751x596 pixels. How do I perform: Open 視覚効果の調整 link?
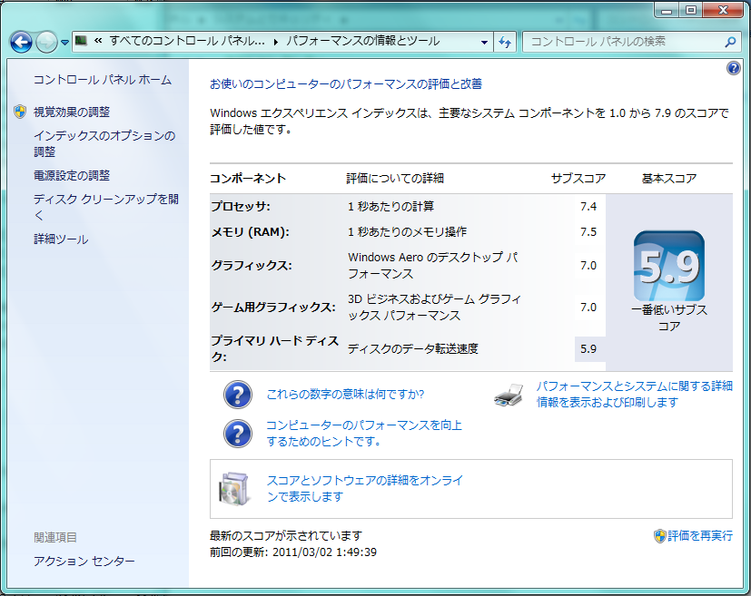coord(72,112)
